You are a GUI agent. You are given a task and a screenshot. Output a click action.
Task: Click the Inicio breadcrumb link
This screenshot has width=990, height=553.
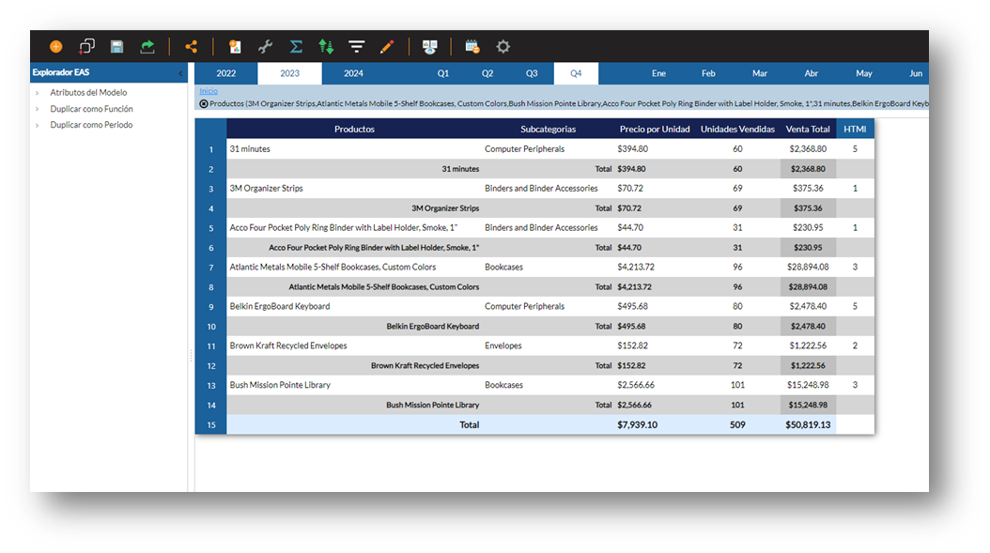click(x=209, y=91)
